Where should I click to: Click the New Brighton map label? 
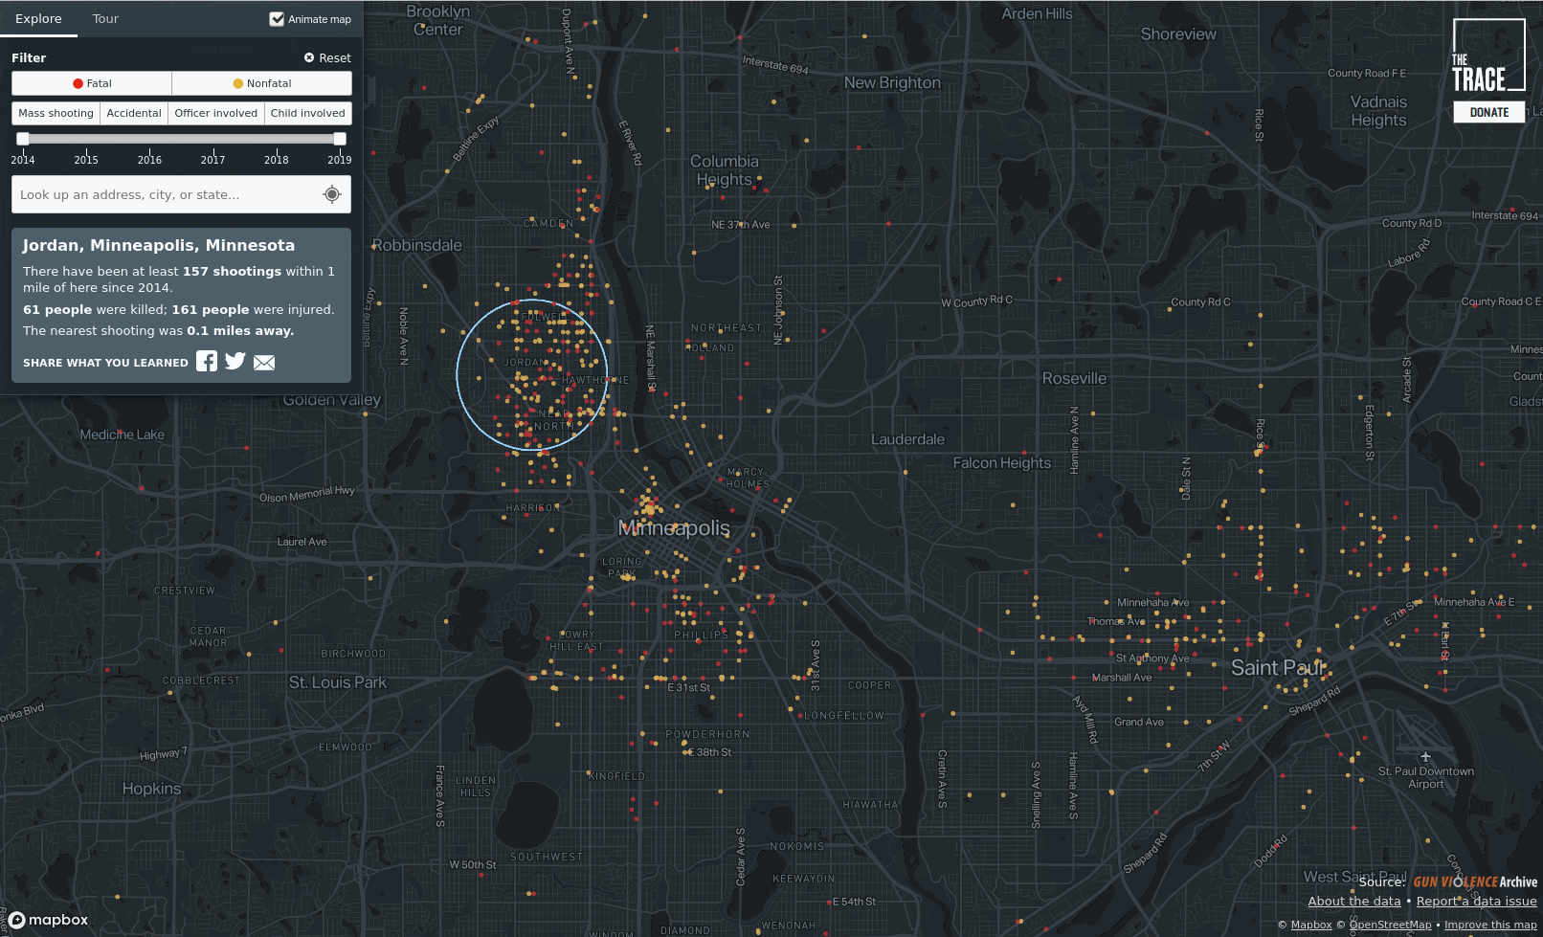coord(892,82)
